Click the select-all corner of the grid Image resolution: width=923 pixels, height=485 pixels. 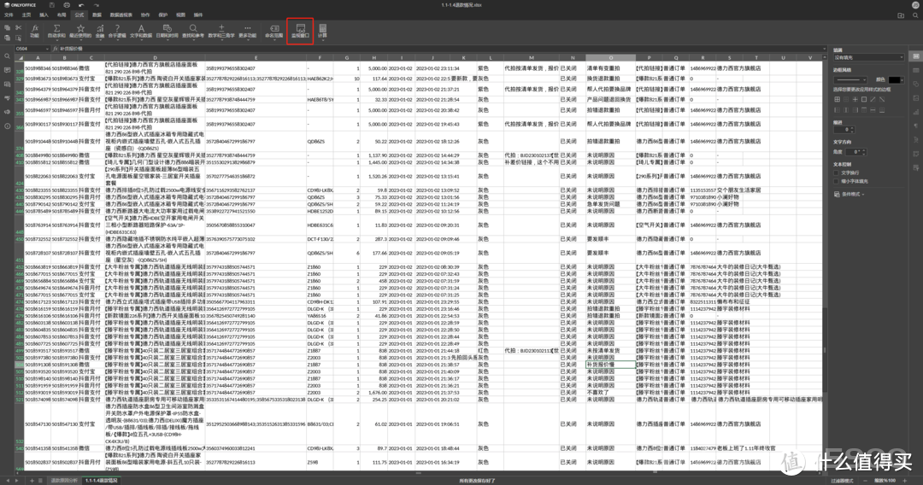(x=21, y=57)
